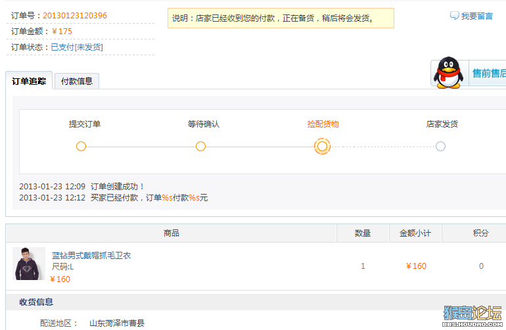
Task: Click the points value 0
Action: pyautogui.click(x=481, y=266)
